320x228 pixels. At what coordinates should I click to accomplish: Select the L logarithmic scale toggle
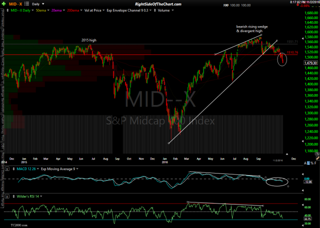click(x=308, y=163)
